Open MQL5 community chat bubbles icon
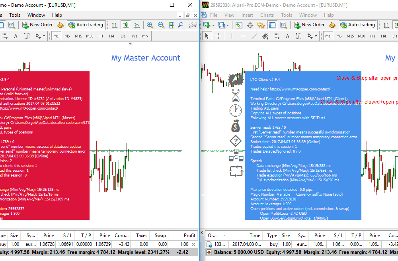The width and height of the screenshot is (398, 261). click(x=193, y=25)
